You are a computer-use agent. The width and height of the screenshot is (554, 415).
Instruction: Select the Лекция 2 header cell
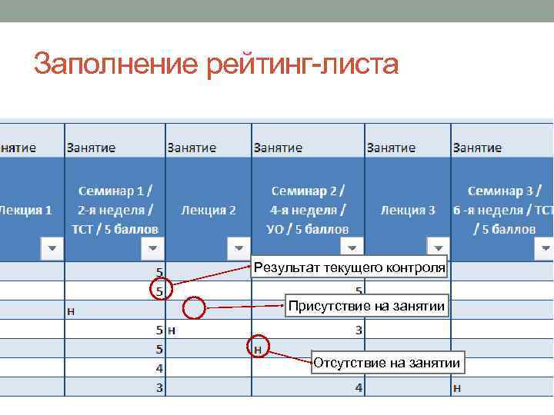tap(209, 210)
